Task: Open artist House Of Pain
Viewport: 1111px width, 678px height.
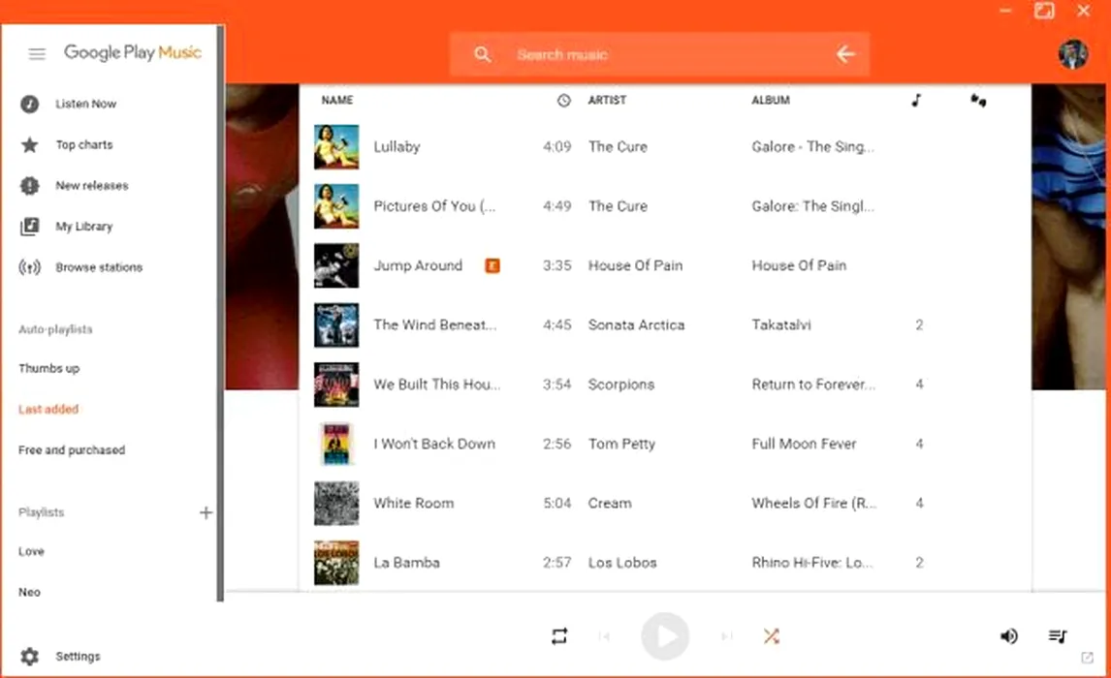Action: click(x=636, y=265)
